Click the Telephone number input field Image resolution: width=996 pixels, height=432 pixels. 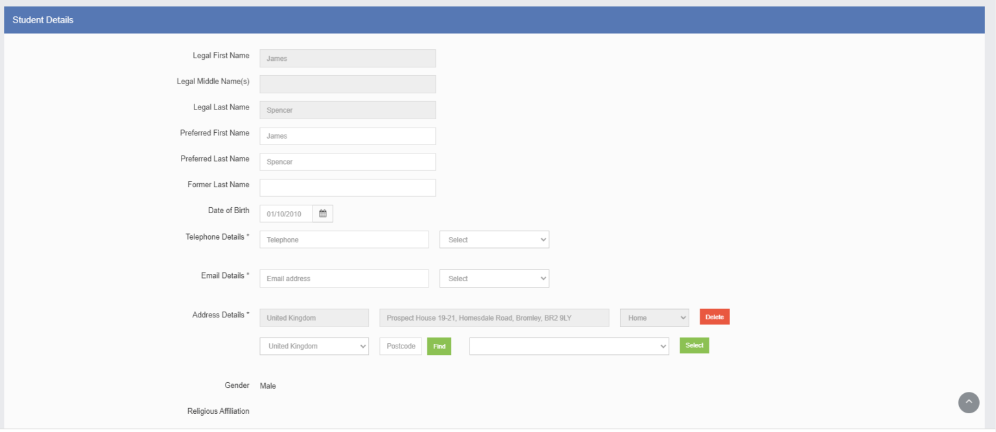(344, 239)
